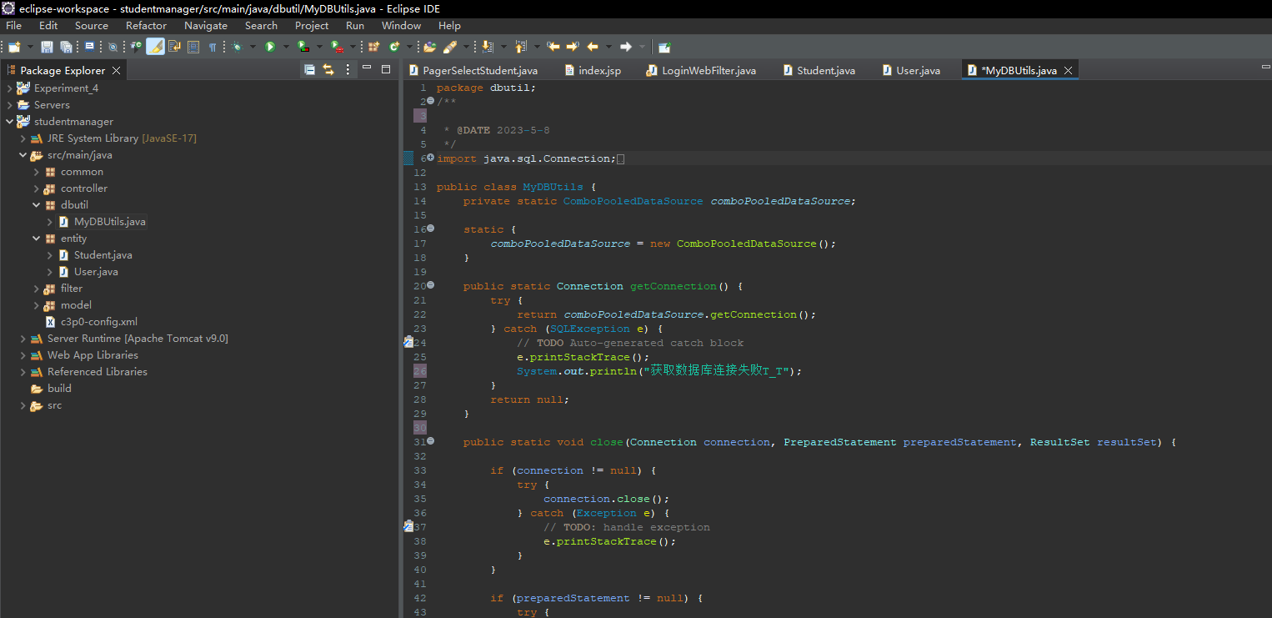Click the Save icon in toolbar
1272x618 pixels.
(x=47, y=47)
